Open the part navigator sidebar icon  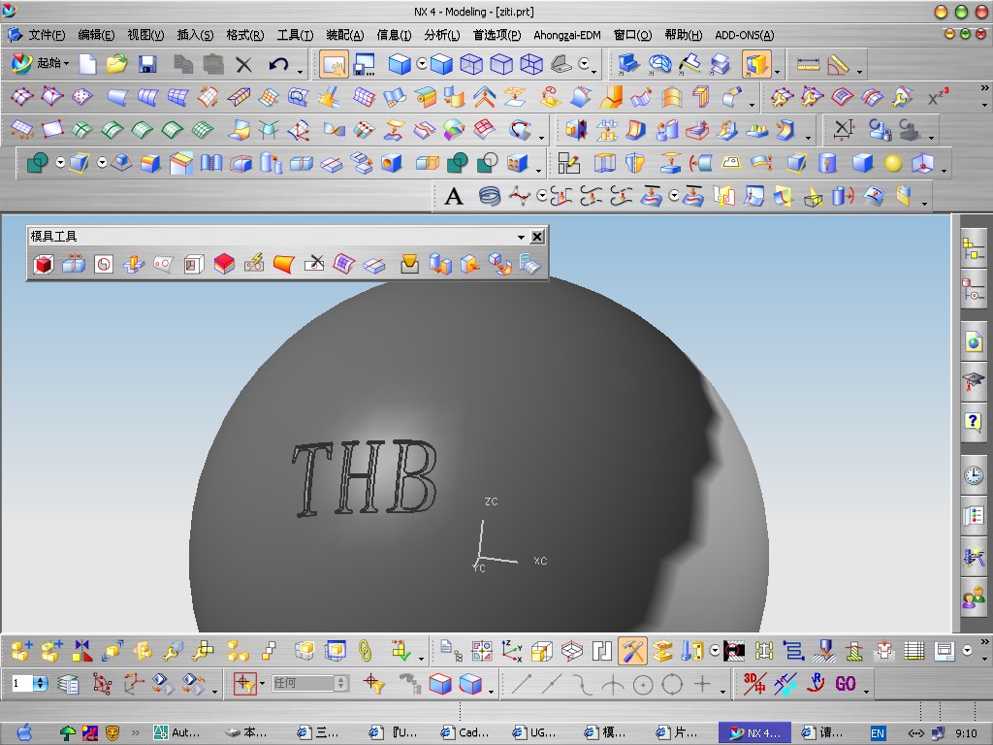(x=974, y=291)
